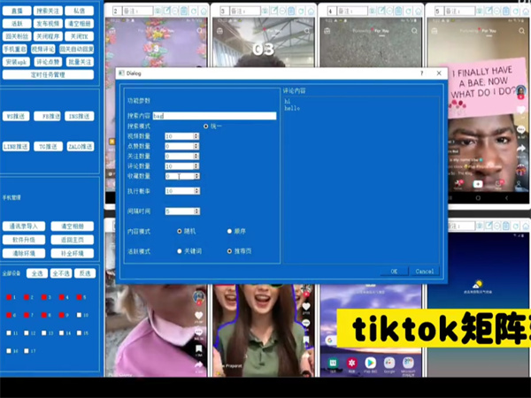The width and height of the screenshot is (531, 398).
Task: Click the 反选 invert selection button
Action: pos(85,273)
